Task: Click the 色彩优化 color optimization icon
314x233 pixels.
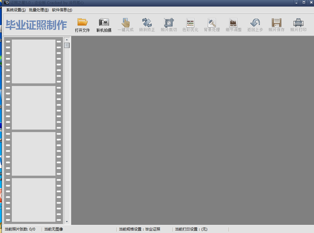Action: (x=190, y=25)
